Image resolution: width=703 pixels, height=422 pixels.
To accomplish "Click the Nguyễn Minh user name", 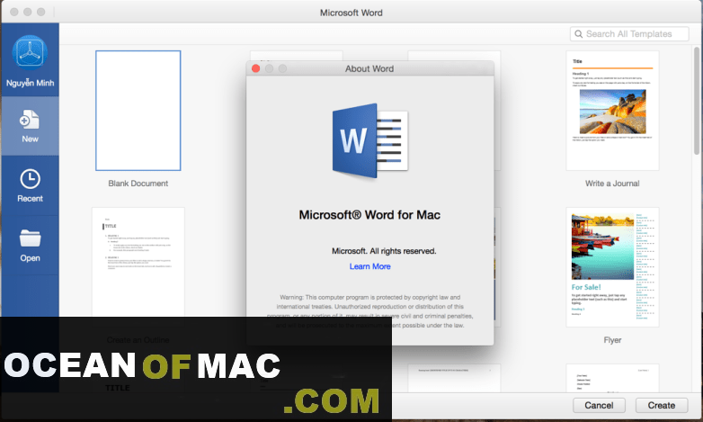I will (x=30, y=83).
